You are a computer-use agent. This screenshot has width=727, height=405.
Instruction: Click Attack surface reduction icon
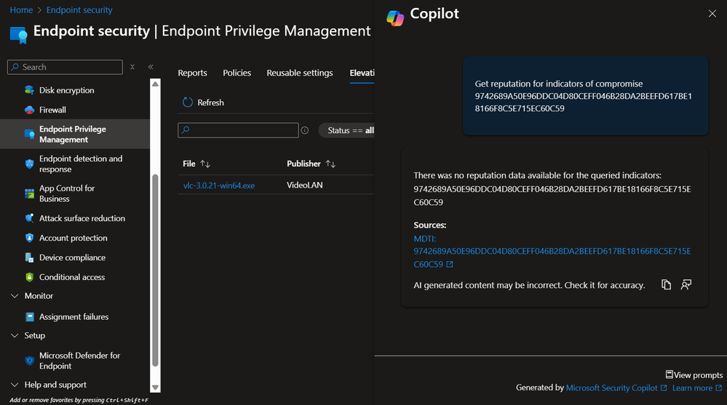[x=29, y=218]
